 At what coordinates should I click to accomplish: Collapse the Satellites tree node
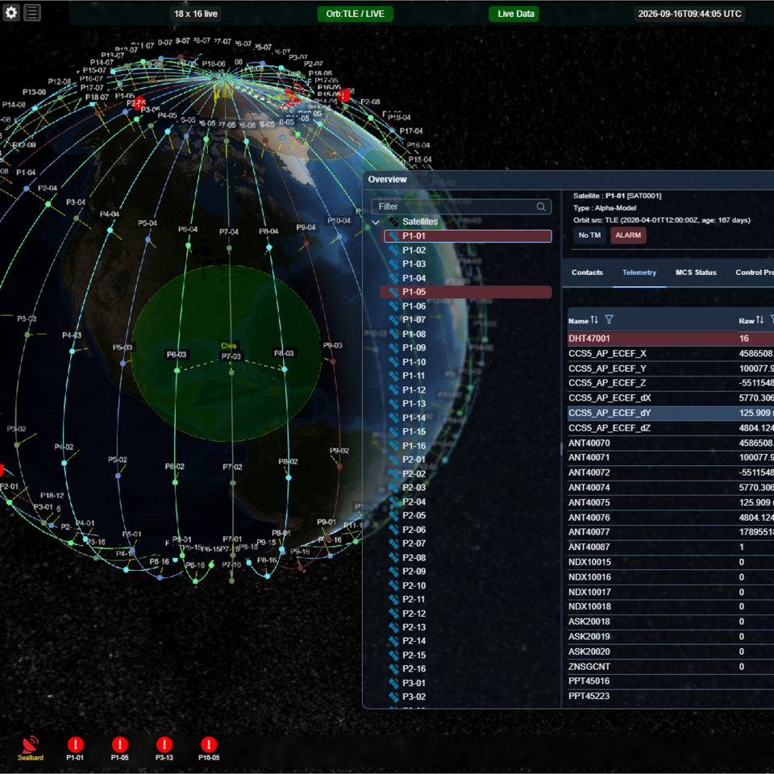(x=376, y=223)
